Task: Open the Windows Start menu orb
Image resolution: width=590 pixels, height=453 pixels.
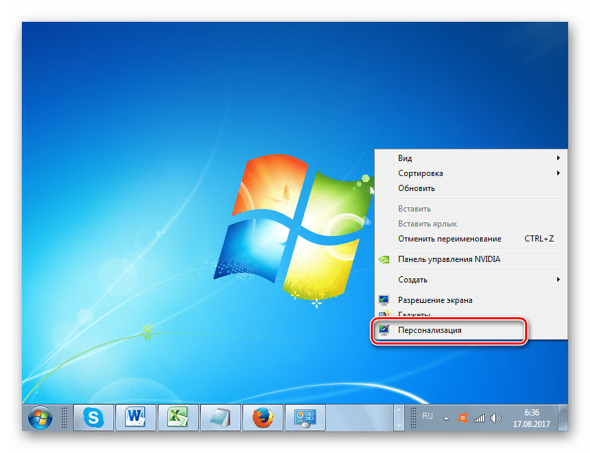Action: (x=40, y=418)
